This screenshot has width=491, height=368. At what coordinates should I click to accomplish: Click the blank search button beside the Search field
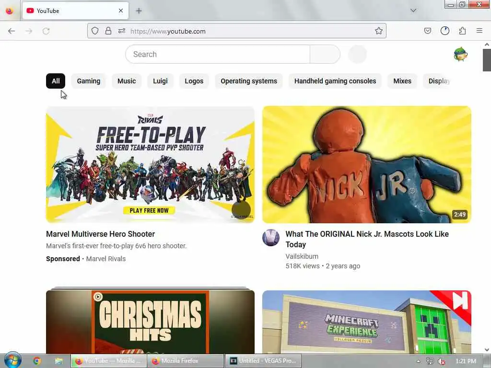point(325,54)
